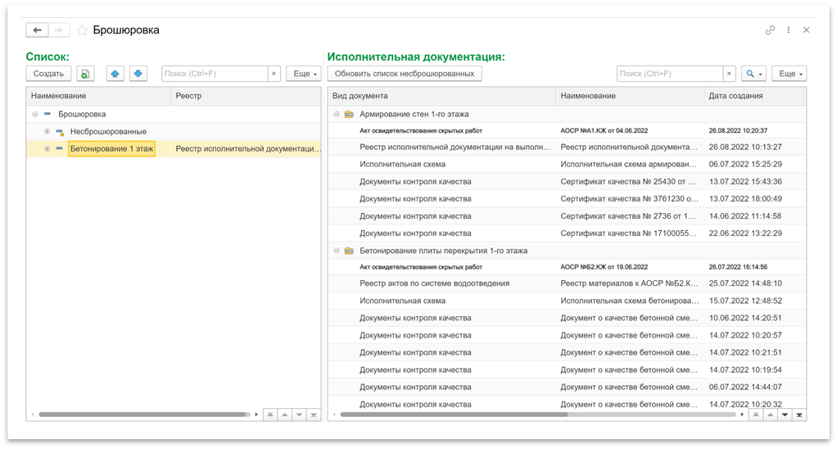Open the left Еще menu
The height and width of the screenshot is (449, 837).
(x=304, y=74)
